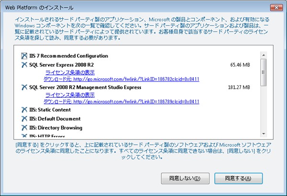
Task: Open the download link with LinkID=186789
Action: 121,102
